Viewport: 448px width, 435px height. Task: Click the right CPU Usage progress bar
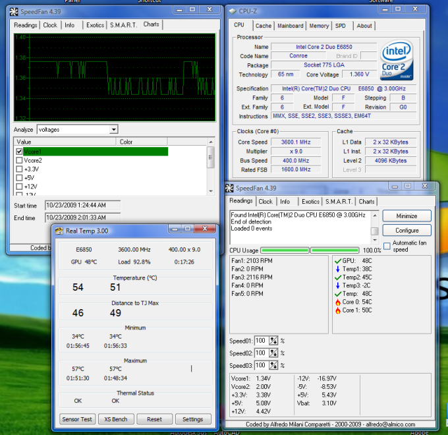coord(335,250)
